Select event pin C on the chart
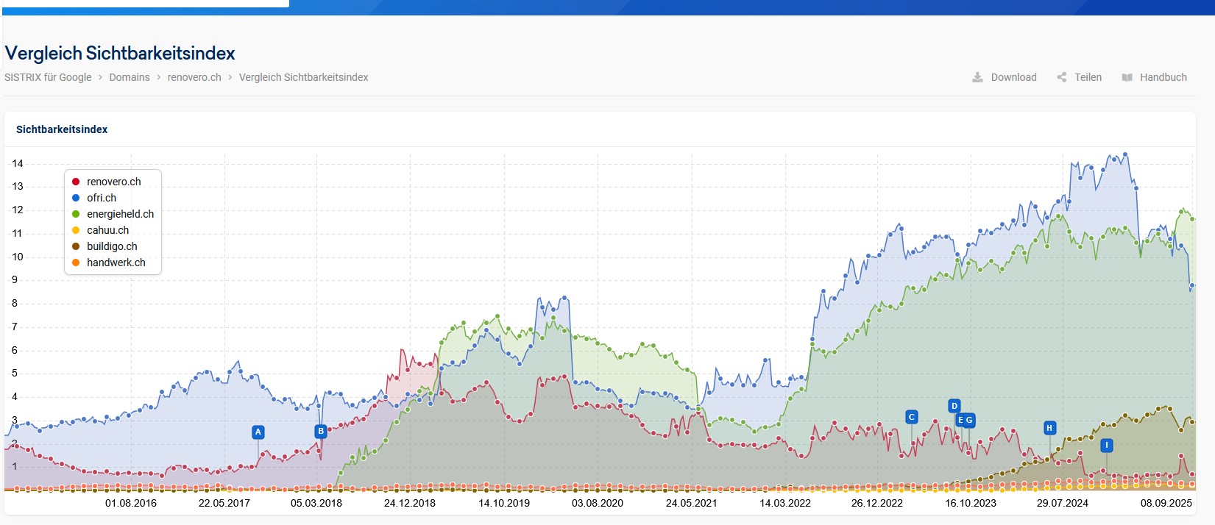This screenshot has width=1215, height=525. [912, 418]
